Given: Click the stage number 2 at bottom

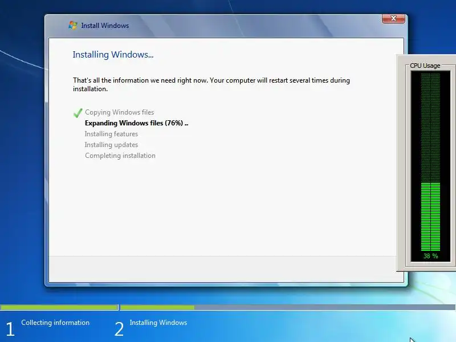Looking at the screenshot, I should [x=119, y=329].
